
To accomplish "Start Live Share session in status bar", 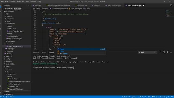I will (x=10, y=97).
